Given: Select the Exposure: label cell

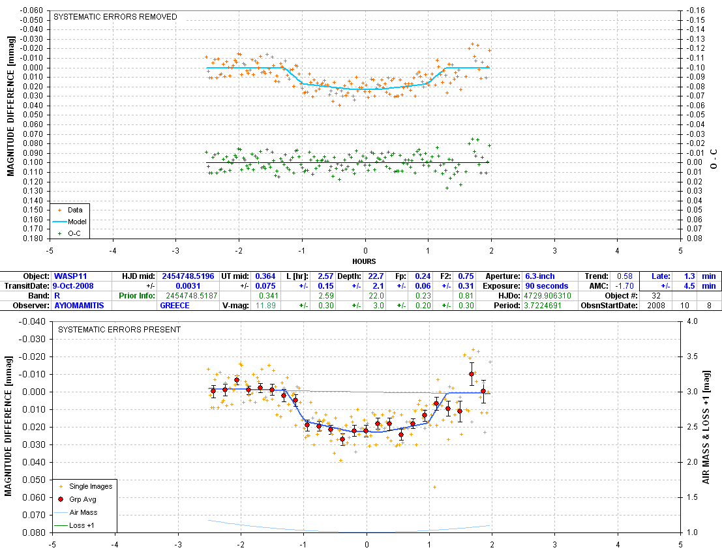Looking at the screenshot, I should click(502, 285).
